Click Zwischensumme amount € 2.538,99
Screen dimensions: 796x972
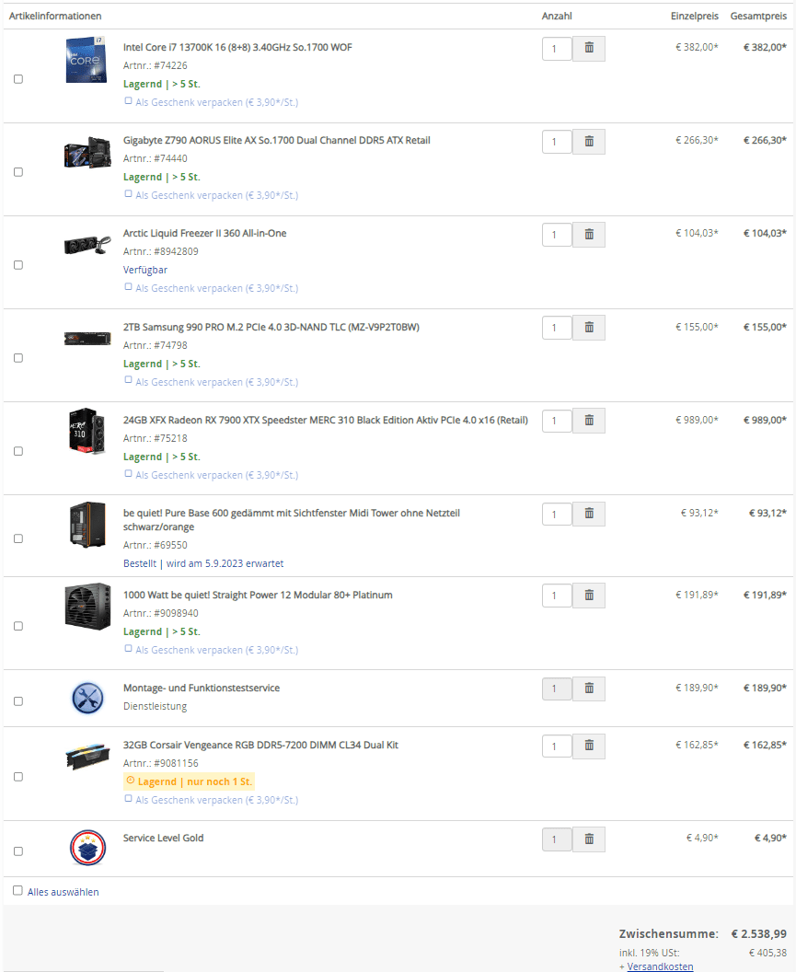(x=759, y=933)
